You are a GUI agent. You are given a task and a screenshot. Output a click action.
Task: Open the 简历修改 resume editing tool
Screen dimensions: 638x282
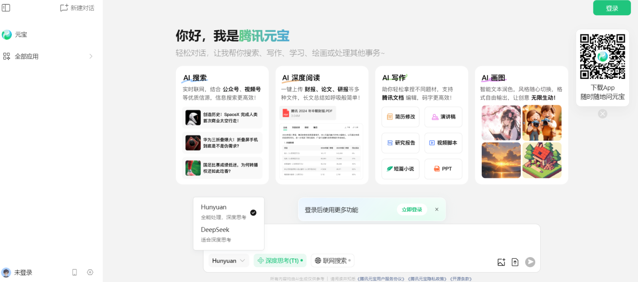[x=400, y=117]
